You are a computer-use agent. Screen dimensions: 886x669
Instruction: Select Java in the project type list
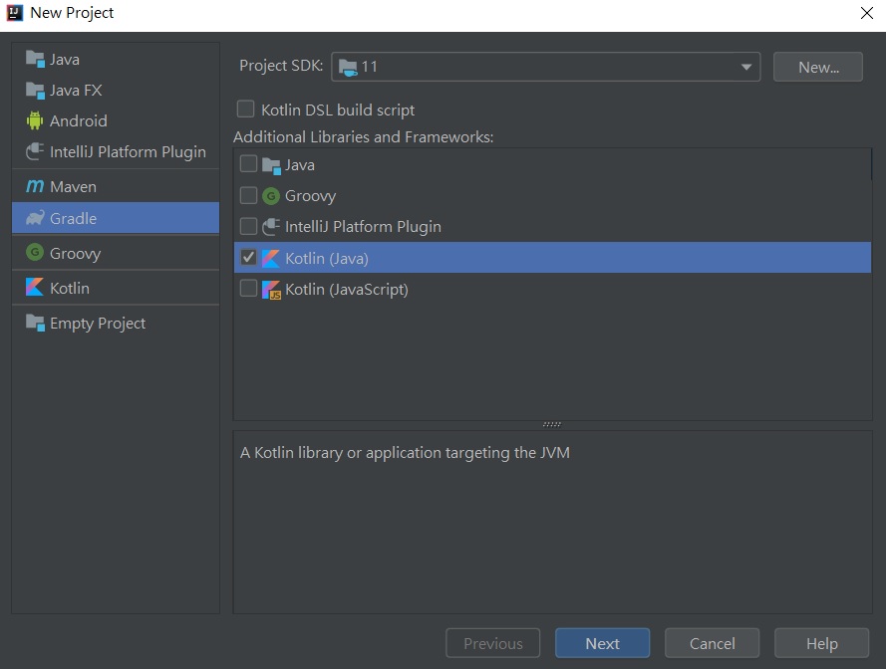pos(65,60)
